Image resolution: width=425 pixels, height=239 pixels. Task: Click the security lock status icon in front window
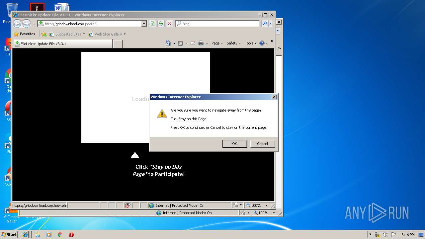pos(237,205)
